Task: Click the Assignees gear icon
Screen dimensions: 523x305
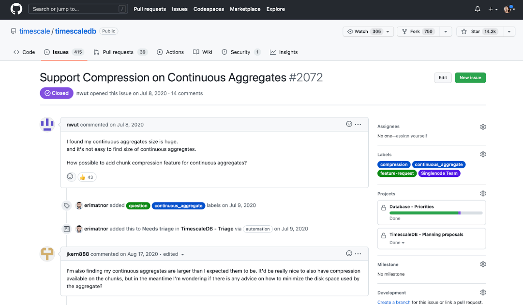Action: 482,127
